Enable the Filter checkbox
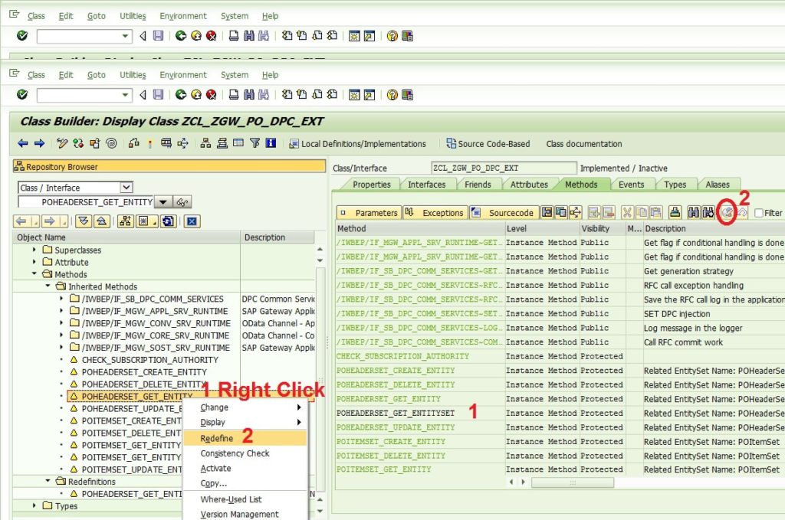This screenshot has height=520, width=785. click(760, 213)
